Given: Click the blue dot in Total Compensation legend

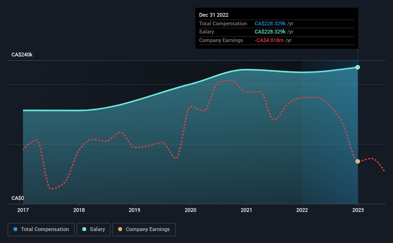Looking at the screenshot, I should 15,229.
